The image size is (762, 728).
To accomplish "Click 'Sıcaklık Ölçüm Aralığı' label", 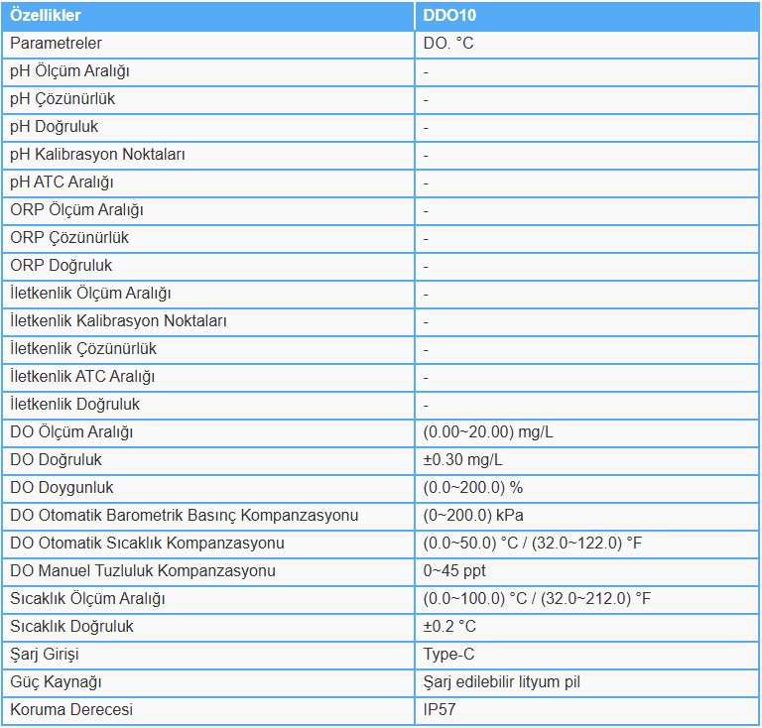I will click(87, 599).
